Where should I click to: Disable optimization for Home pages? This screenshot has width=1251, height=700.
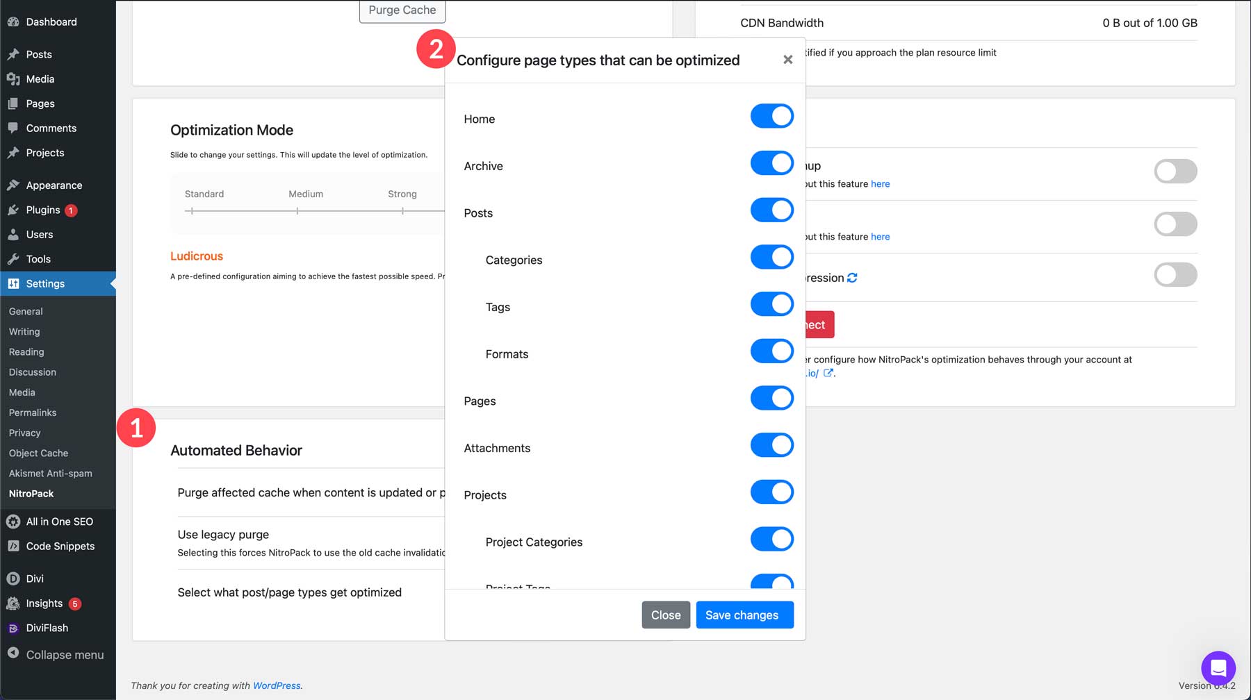click(x=771, y=116)
